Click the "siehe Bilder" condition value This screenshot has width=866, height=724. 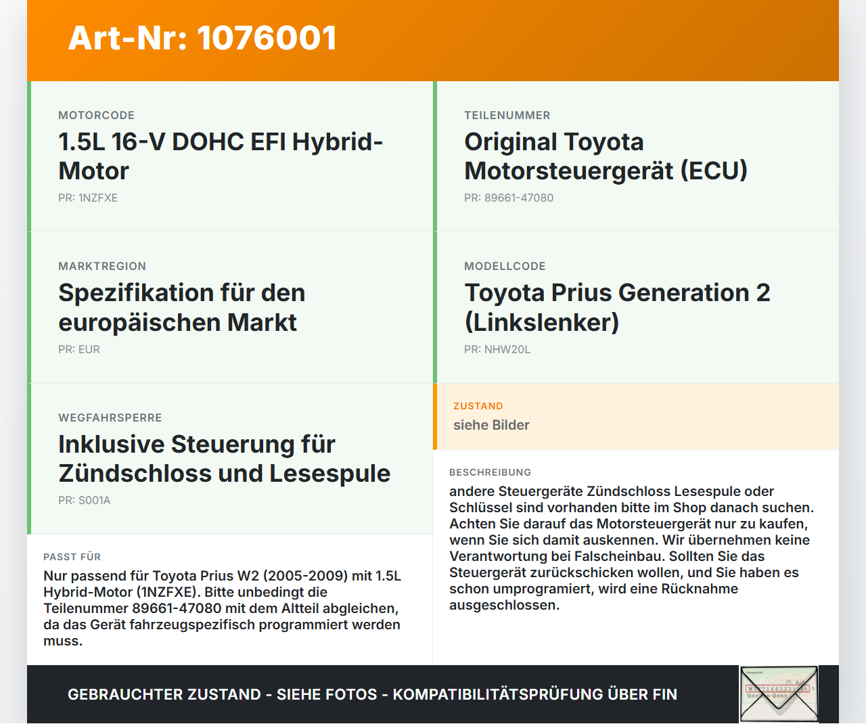pyautogui.click(x=491, y=426)
